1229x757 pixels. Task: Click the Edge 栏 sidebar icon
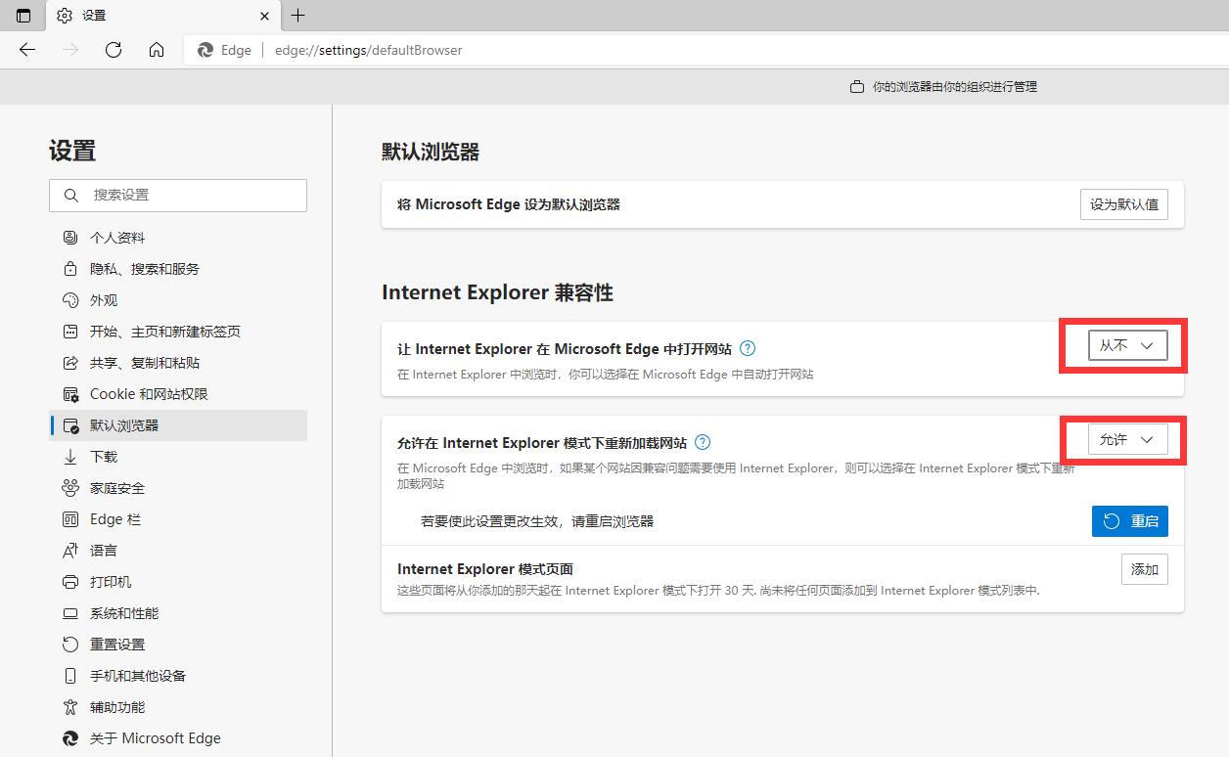tap(70, 519)
